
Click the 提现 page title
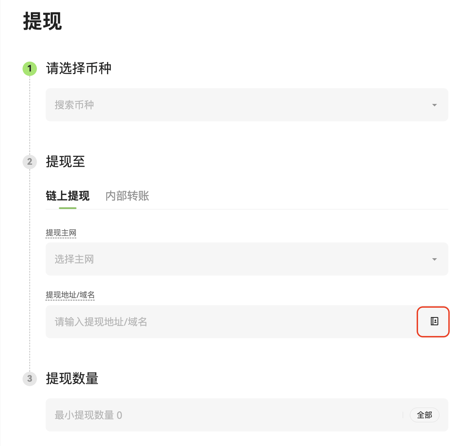pos(42,21)
